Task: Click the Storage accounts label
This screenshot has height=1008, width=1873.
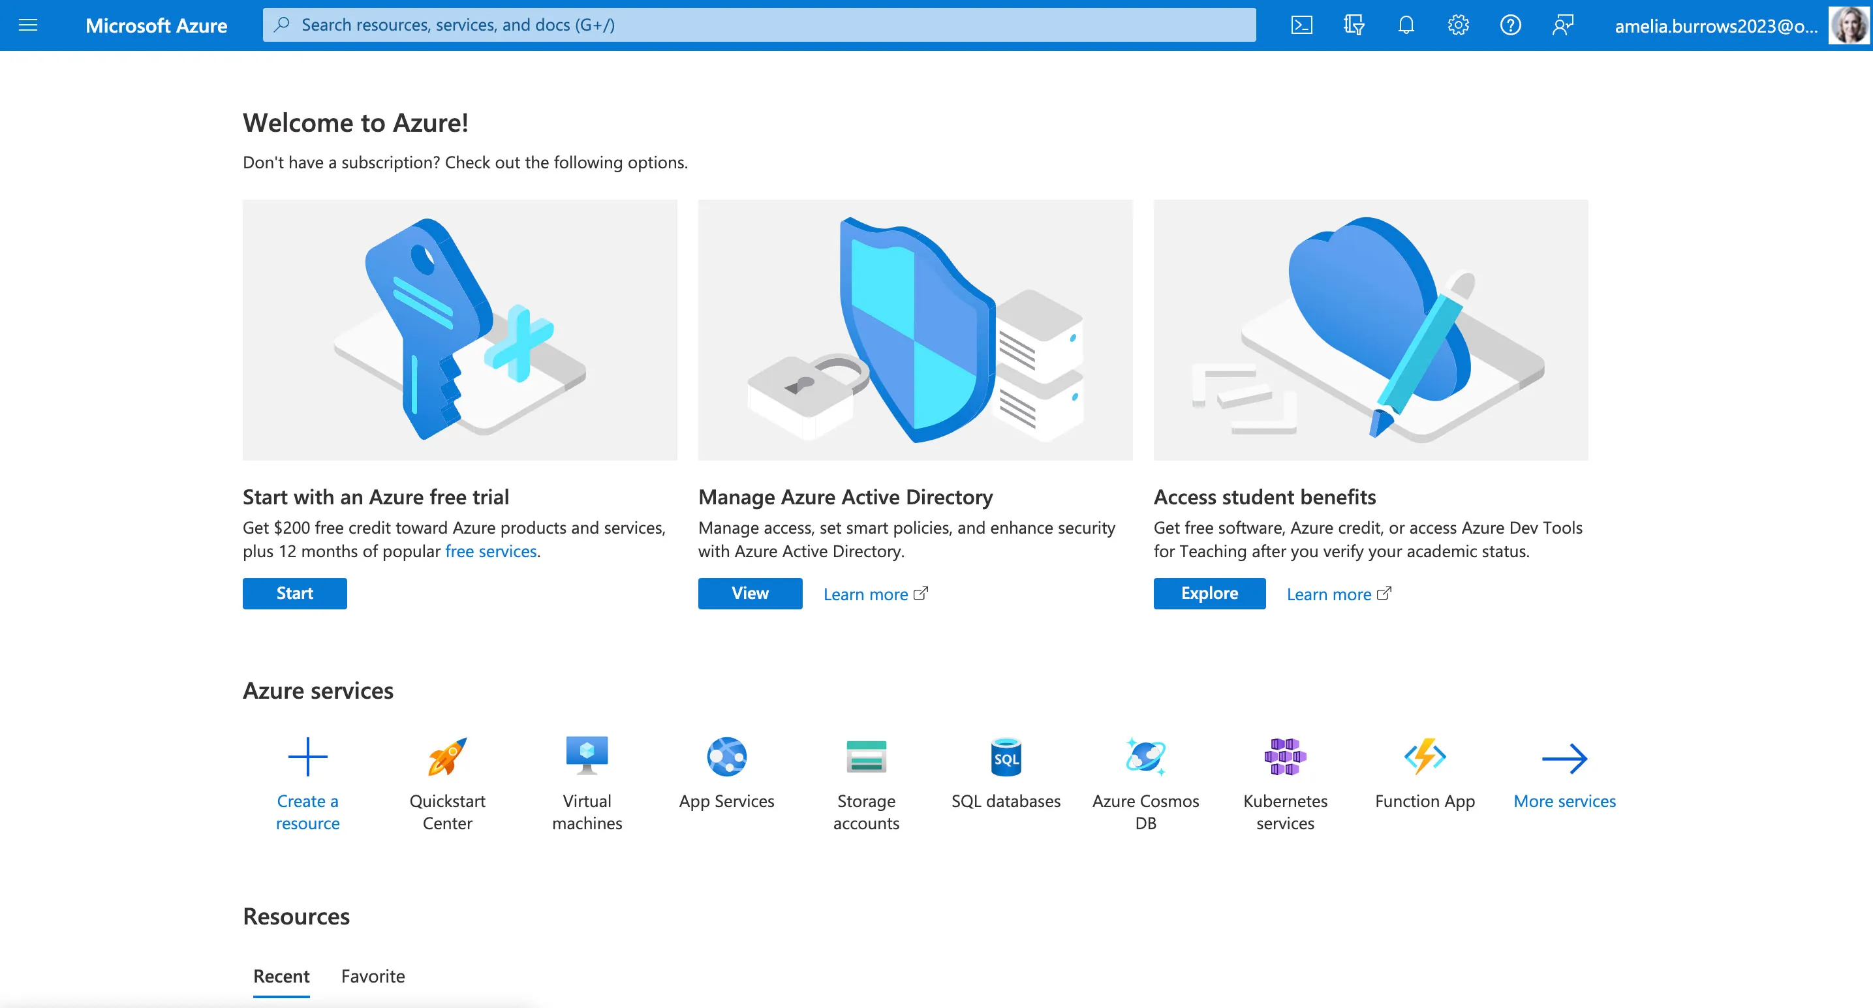Action: (866, 812)
